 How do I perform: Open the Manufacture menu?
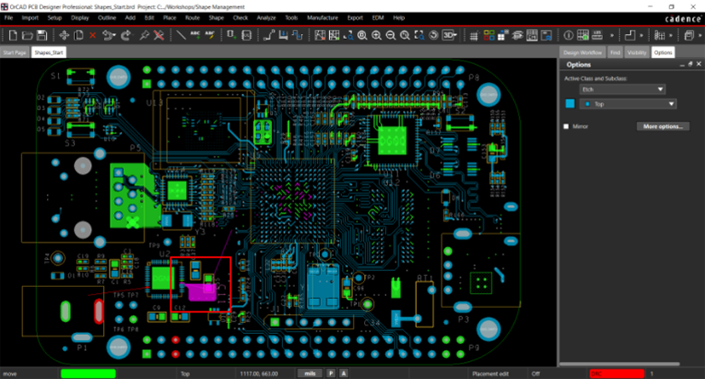point(323,18)
